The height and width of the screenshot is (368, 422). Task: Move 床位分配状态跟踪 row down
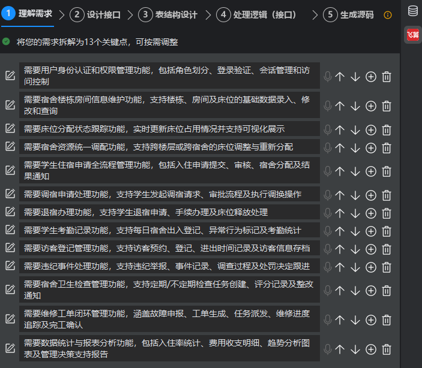355,130
